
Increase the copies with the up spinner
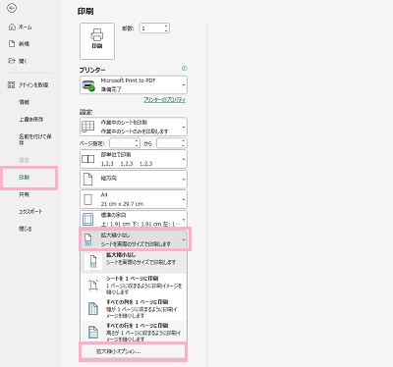pos(166,26)
